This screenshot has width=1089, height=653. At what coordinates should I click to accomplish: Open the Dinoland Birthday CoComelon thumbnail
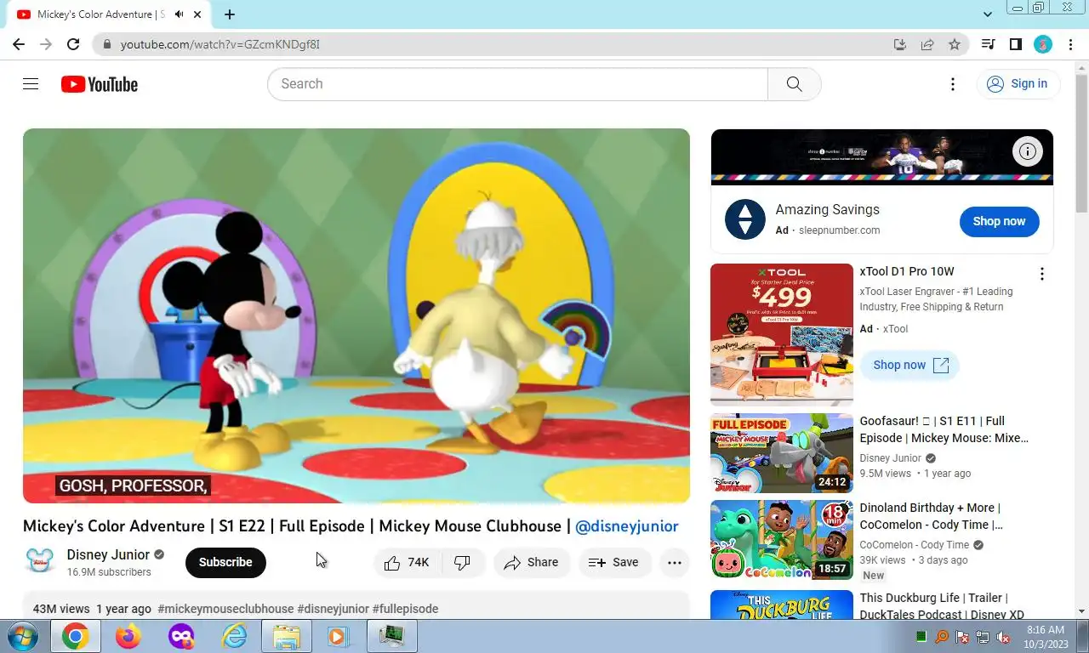(x=782, y=540)
